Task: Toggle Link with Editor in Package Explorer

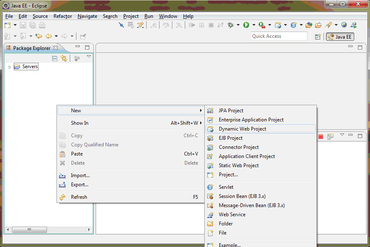Action: tap(64, 58)
